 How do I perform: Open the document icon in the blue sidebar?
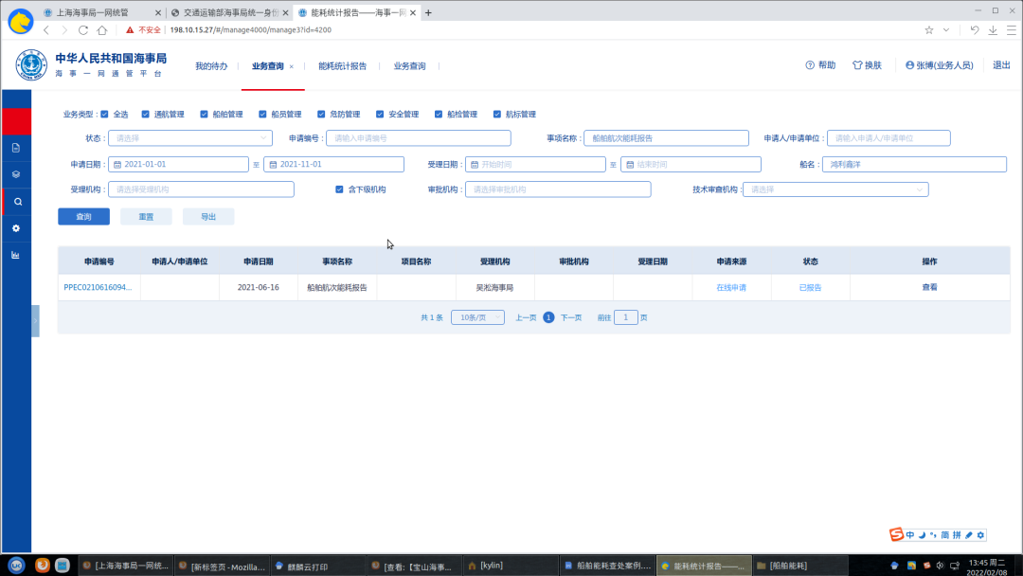point(16,148)
